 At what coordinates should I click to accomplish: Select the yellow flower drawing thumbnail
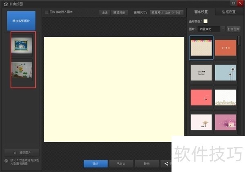(x=22, y=70)
